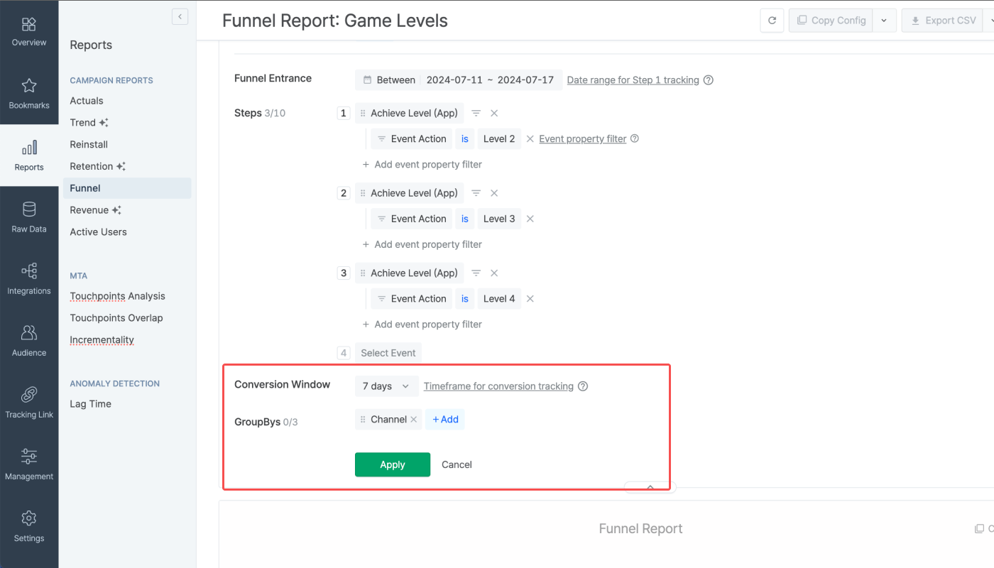Remove the Level 4 property filter
The image size is (994, 568).
(530, 299)
